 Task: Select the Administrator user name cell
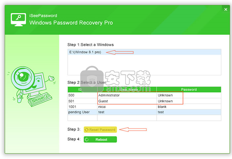coord(127,95)
